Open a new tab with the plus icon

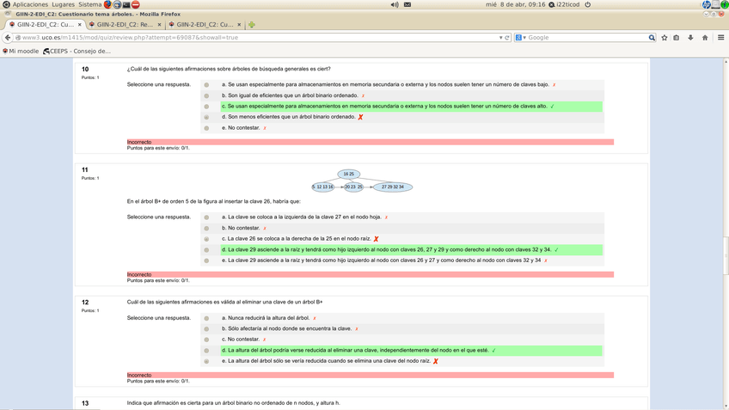[x=252, y=25]
